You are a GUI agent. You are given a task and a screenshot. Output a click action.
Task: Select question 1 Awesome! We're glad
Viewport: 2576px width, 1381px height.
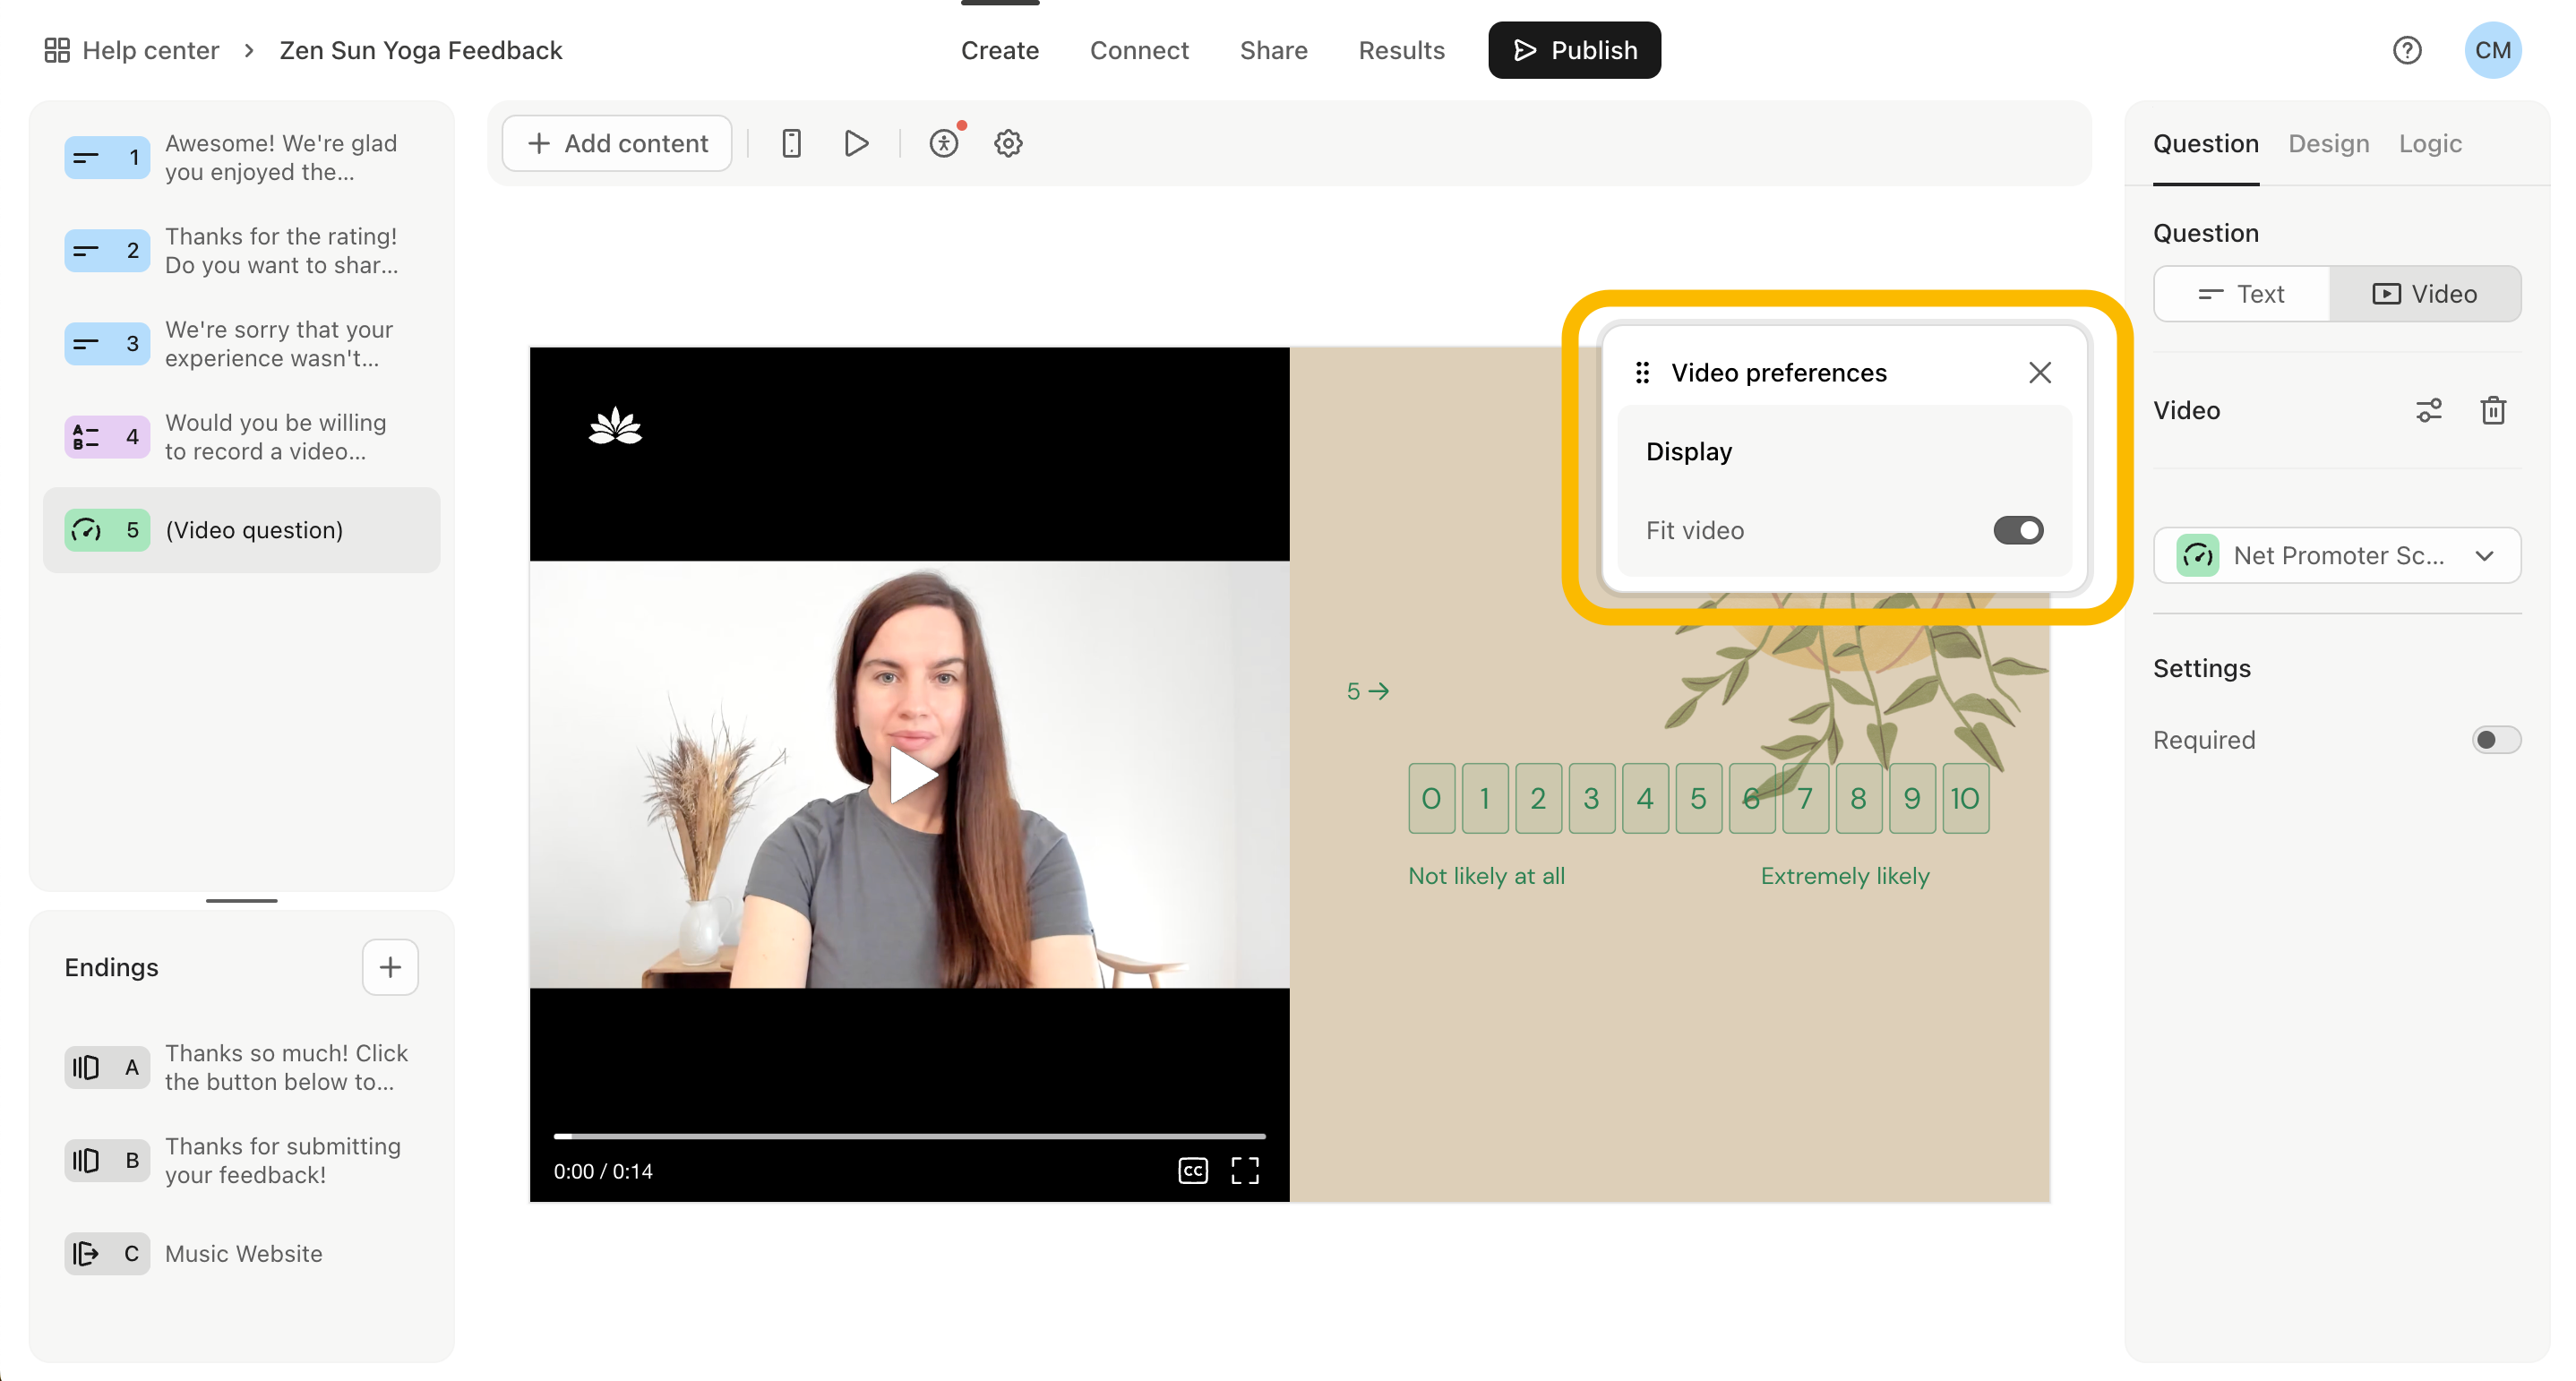point(241,157)
